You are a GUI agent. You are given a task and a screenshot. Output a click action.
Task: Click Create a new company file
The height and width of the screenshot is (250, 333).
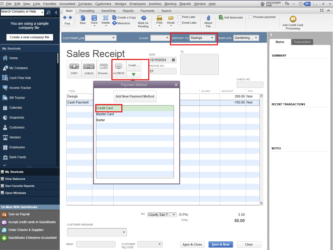pyautogui.click(x=29, y=37)
